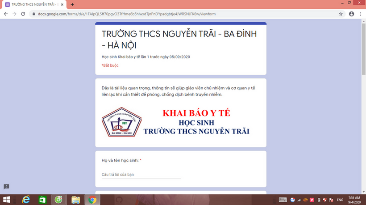Close the TRƯỜNG THCS NGUYỄN TRÃI tab
This screenshot has height=205, width=366.
62,4
